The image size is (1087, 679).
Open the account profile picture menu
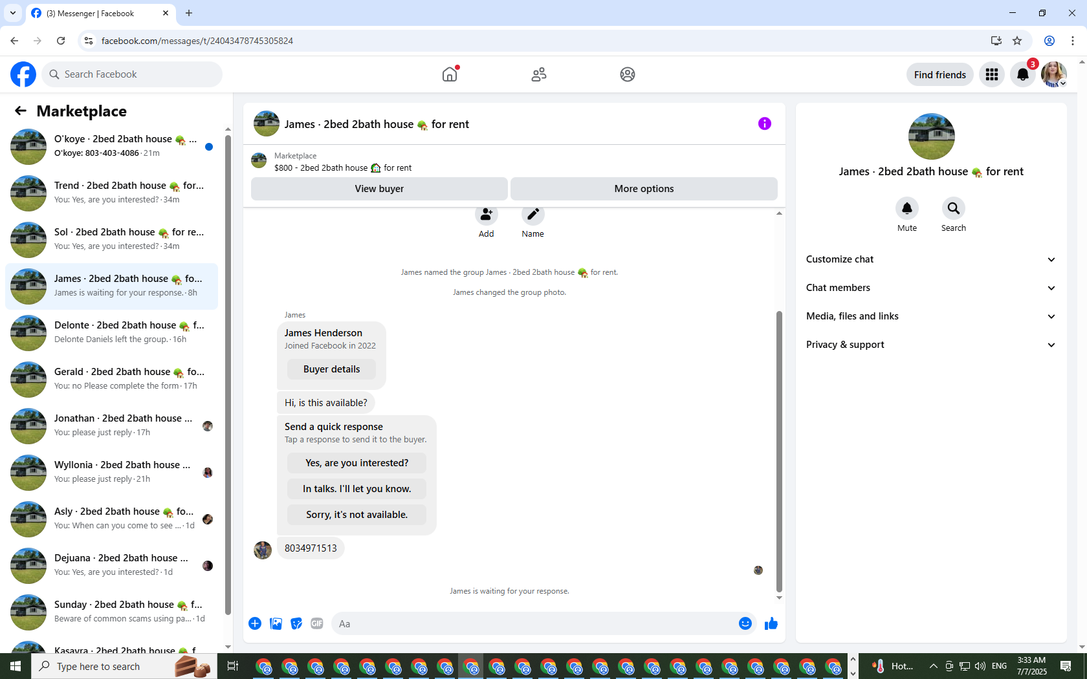click(x=1054, y=74)
